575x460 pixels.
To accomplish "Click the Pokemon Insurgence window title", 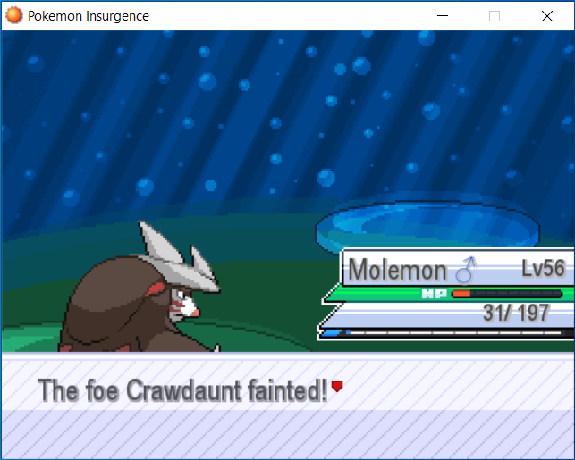I will pyautogui.click(x=89, y=16).
